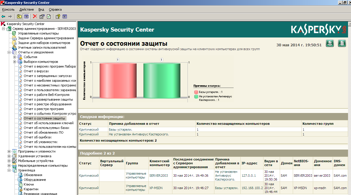The height and width of the screenshot is (195, 351).
Task: Click the red X delete icon
Action: (35, 17)
